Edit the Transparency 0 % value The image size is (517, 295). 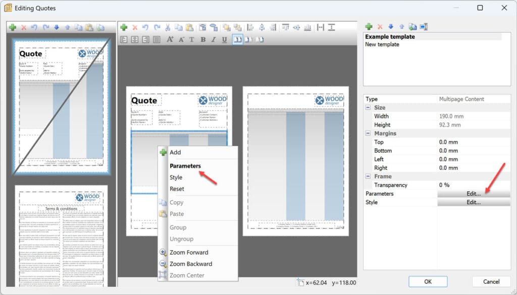(474, 185)
